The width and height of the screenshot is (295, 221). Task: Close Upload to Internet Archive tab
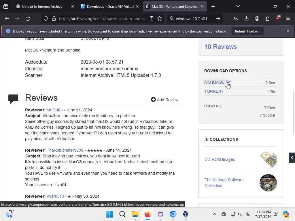(x=73, y=7)
